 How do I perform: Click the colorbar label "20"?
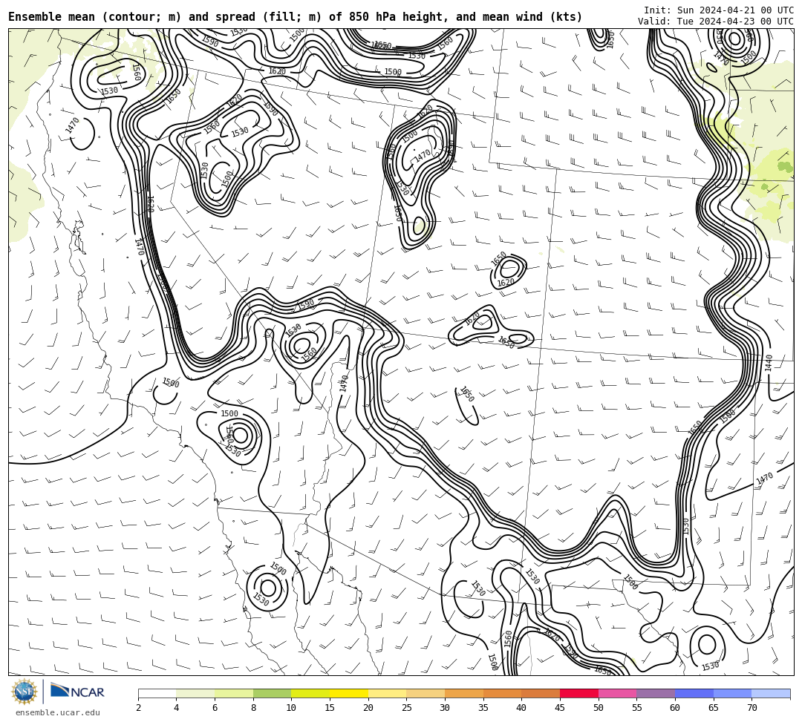coord(368,708)
